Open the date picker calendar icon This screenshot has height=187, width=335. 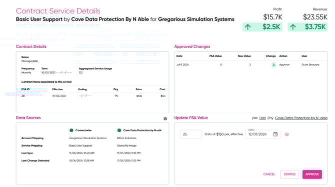pyautogui.click(x=275, y=134)
